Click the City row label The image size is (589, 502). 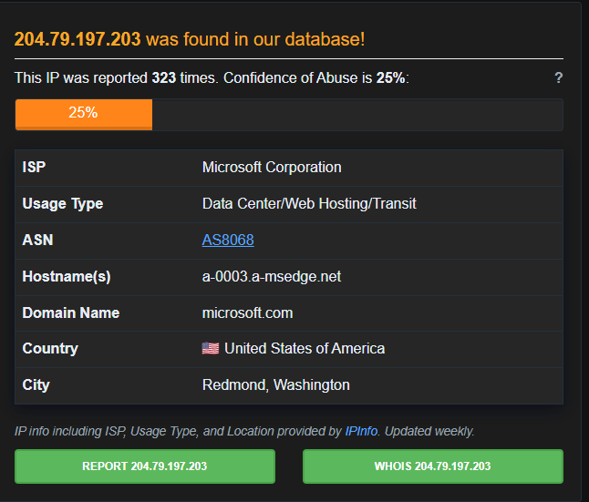(x=36, y=385)
